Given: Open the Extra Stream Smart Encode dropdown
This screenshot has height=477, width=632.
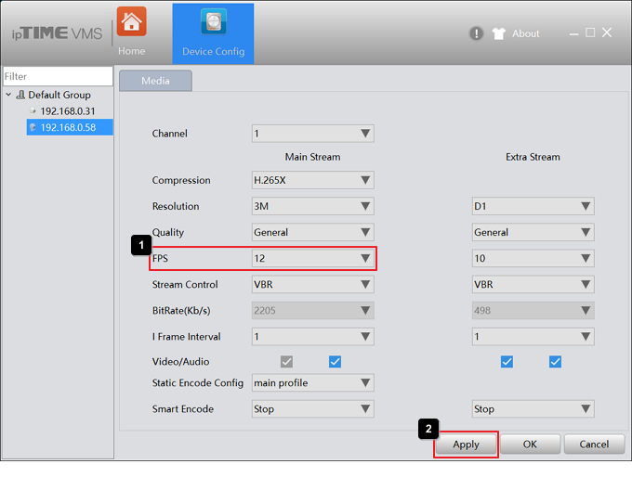Looking at the screenshot, I should 533,409.
